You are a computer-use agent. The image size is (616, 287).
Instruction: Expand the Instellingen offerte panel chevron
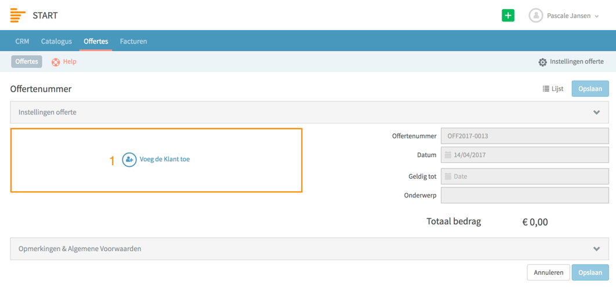click(x=596, y=112)
